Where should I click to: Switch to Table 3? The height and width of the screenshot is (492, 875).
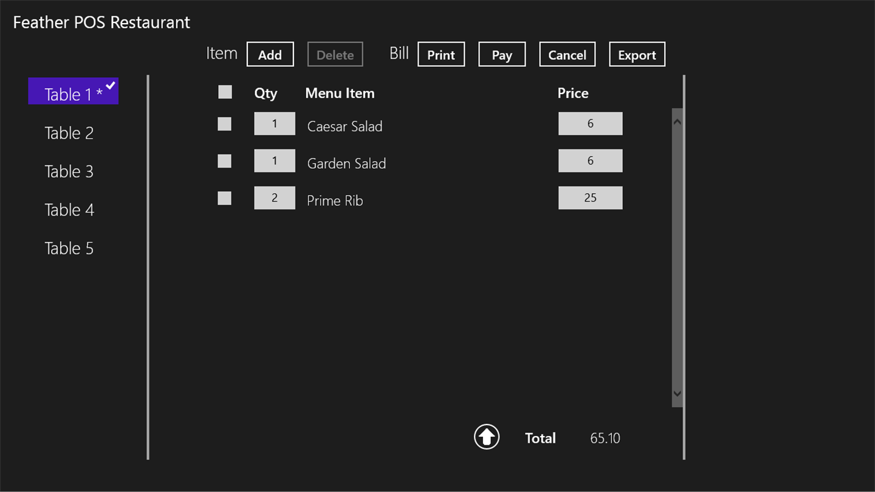[x=69, y=171]
